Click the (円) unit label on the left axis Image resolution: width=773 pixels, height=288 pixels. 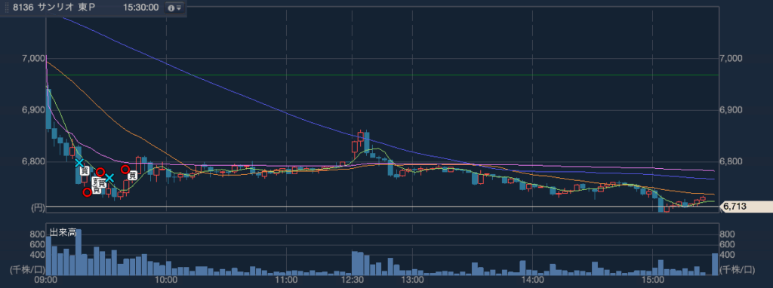[38, 208]
